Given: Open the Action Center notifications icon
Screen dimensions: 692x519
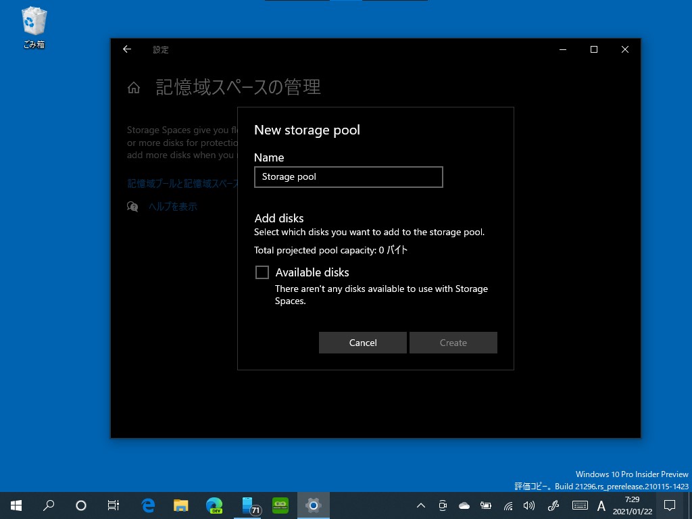Looking at the screenshot, I should coord(668,505).
